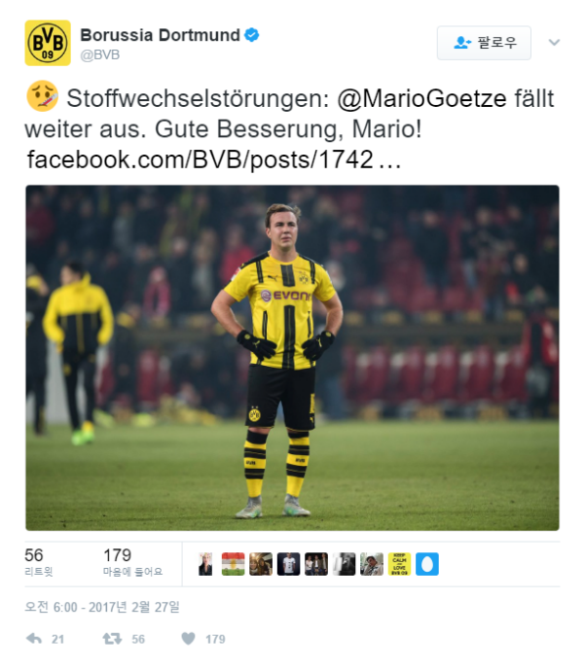The width and height of the screenshot is (584, 670).
Task: Click the sick face emoji
Action: (42, 96)
